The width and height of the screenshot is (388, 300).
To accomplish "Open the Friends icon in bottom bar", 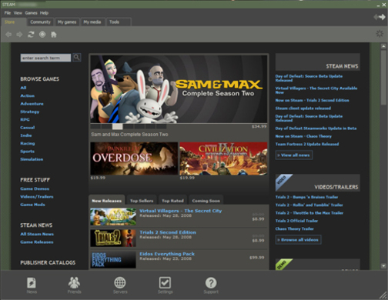I will click(x=74, y=285).
